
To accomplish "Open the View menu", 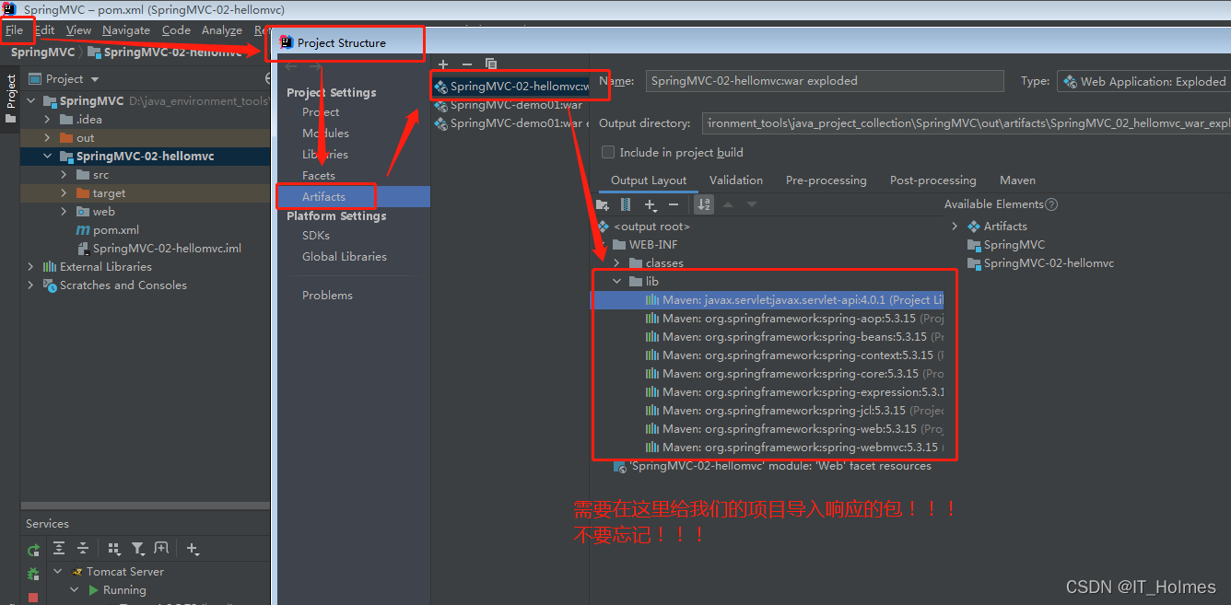I will tap(79, 30).
